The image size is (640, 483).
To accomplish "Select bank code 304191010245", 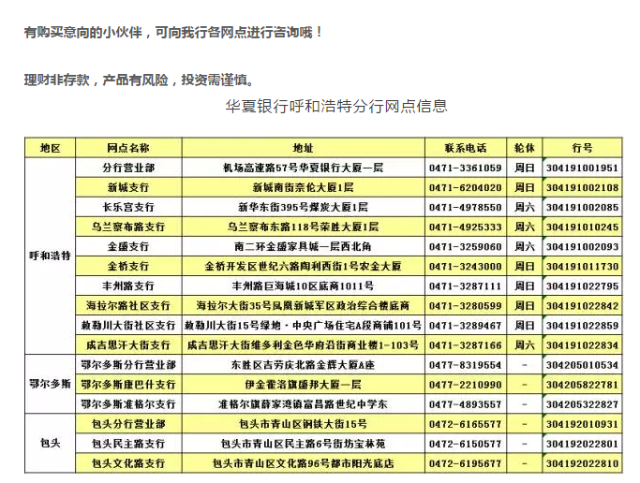I will pyautogui.click(x=583, y=227).
